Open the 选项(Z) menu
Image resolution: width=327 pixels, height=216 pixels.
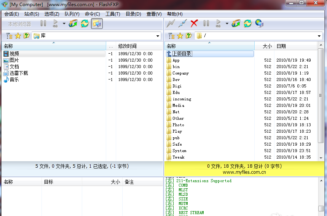pos(52,14)
